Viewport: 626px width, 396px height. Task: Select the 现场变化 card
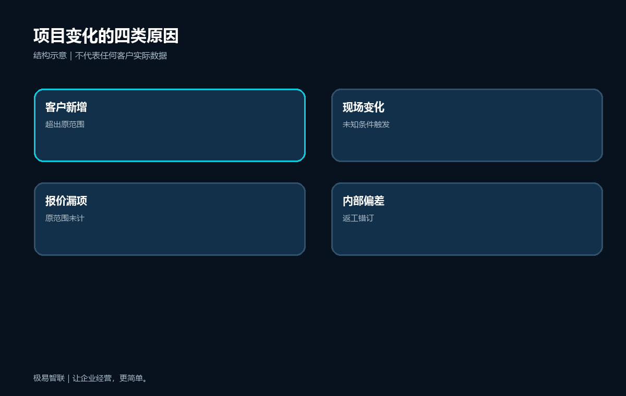click(467, 125)
